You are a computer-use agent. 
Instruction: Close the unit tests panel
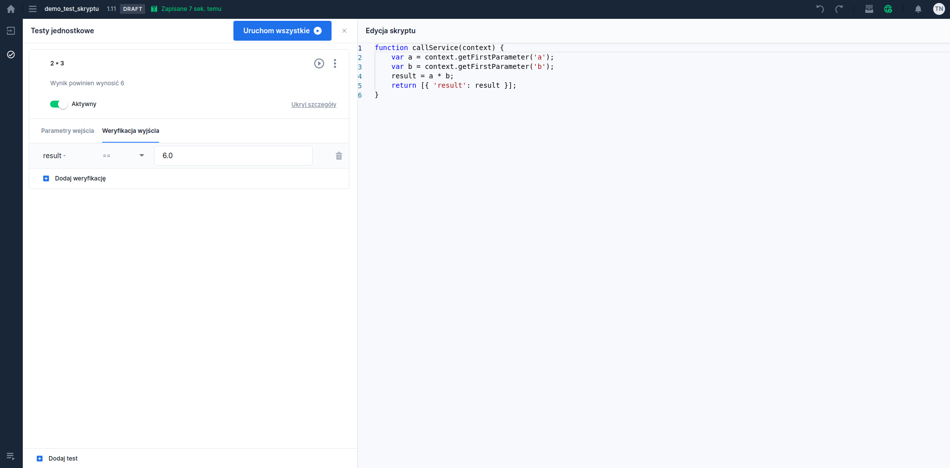click(344, 31)
